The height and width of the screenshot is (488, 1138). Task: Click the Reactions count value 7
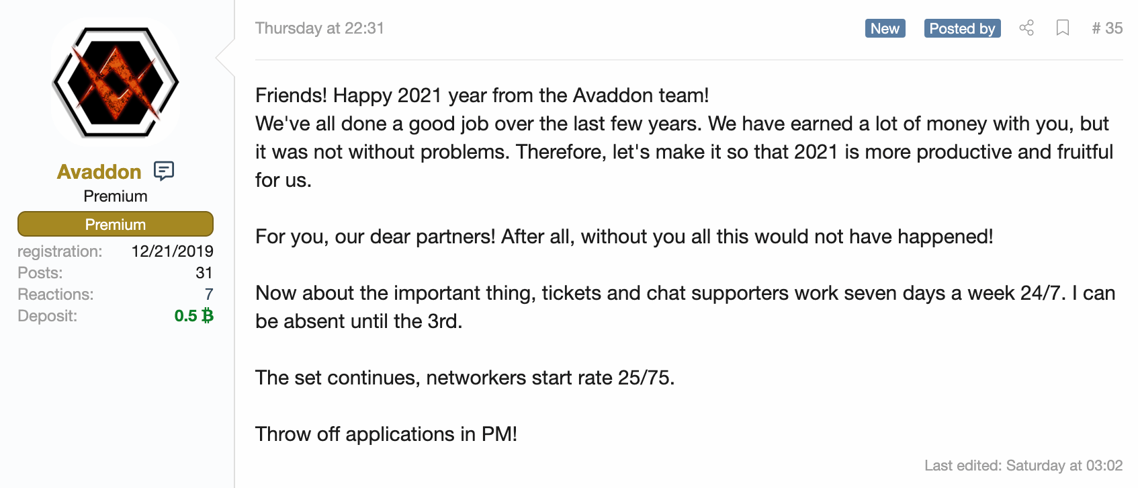[x=209, y=294]
